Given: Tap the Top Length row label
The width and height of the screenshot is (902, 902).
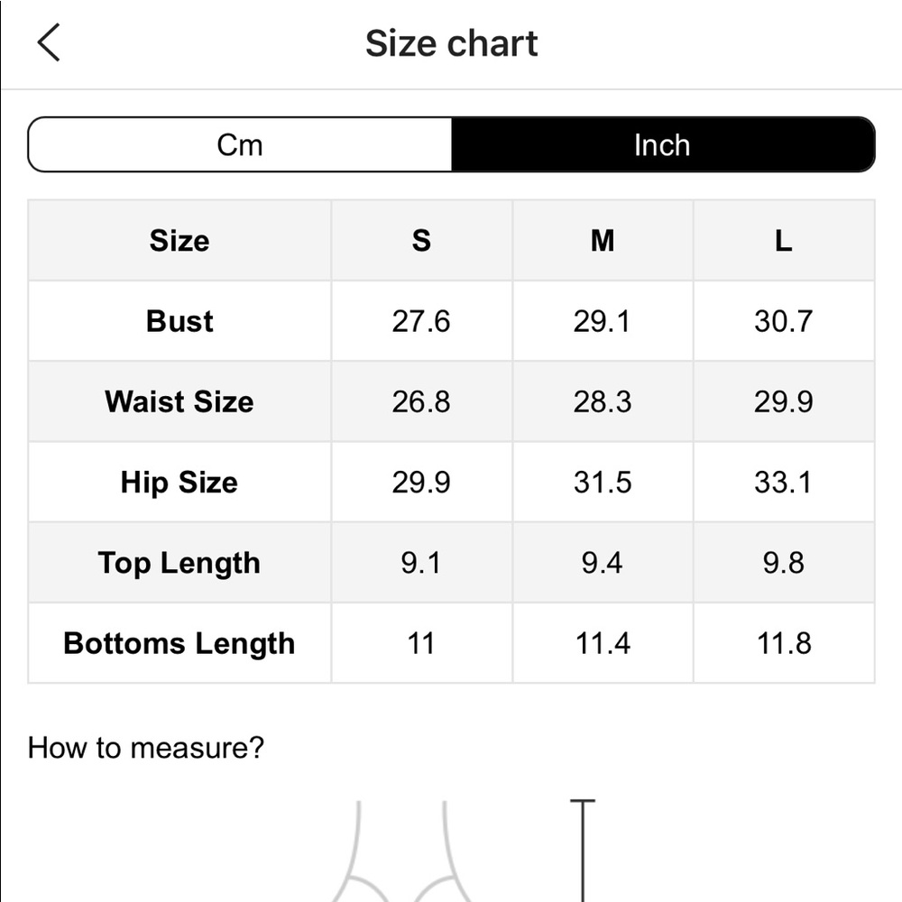Looking at the screenshot, I should click(179, 563).
